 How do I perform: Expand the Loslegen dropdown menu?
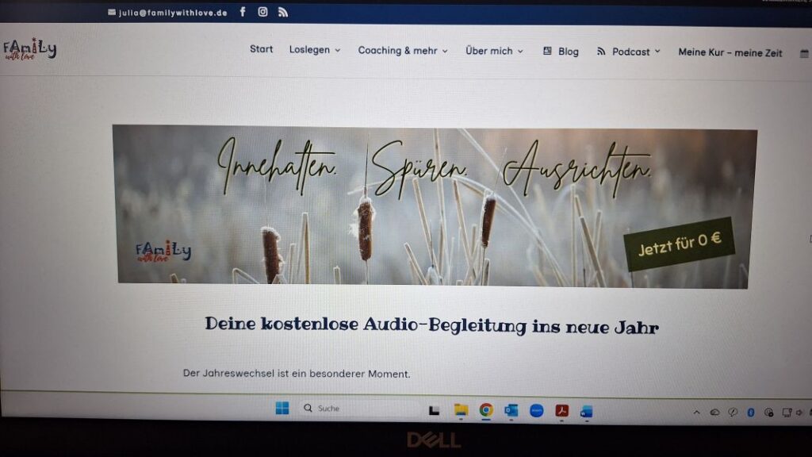315,50
